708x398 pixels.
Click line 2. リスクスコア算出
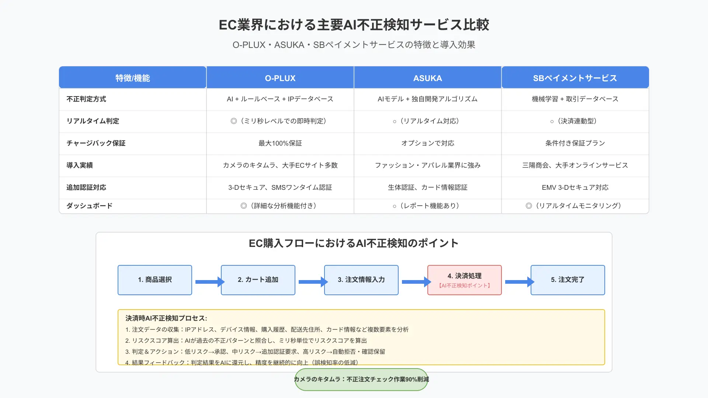click(246, 341)
